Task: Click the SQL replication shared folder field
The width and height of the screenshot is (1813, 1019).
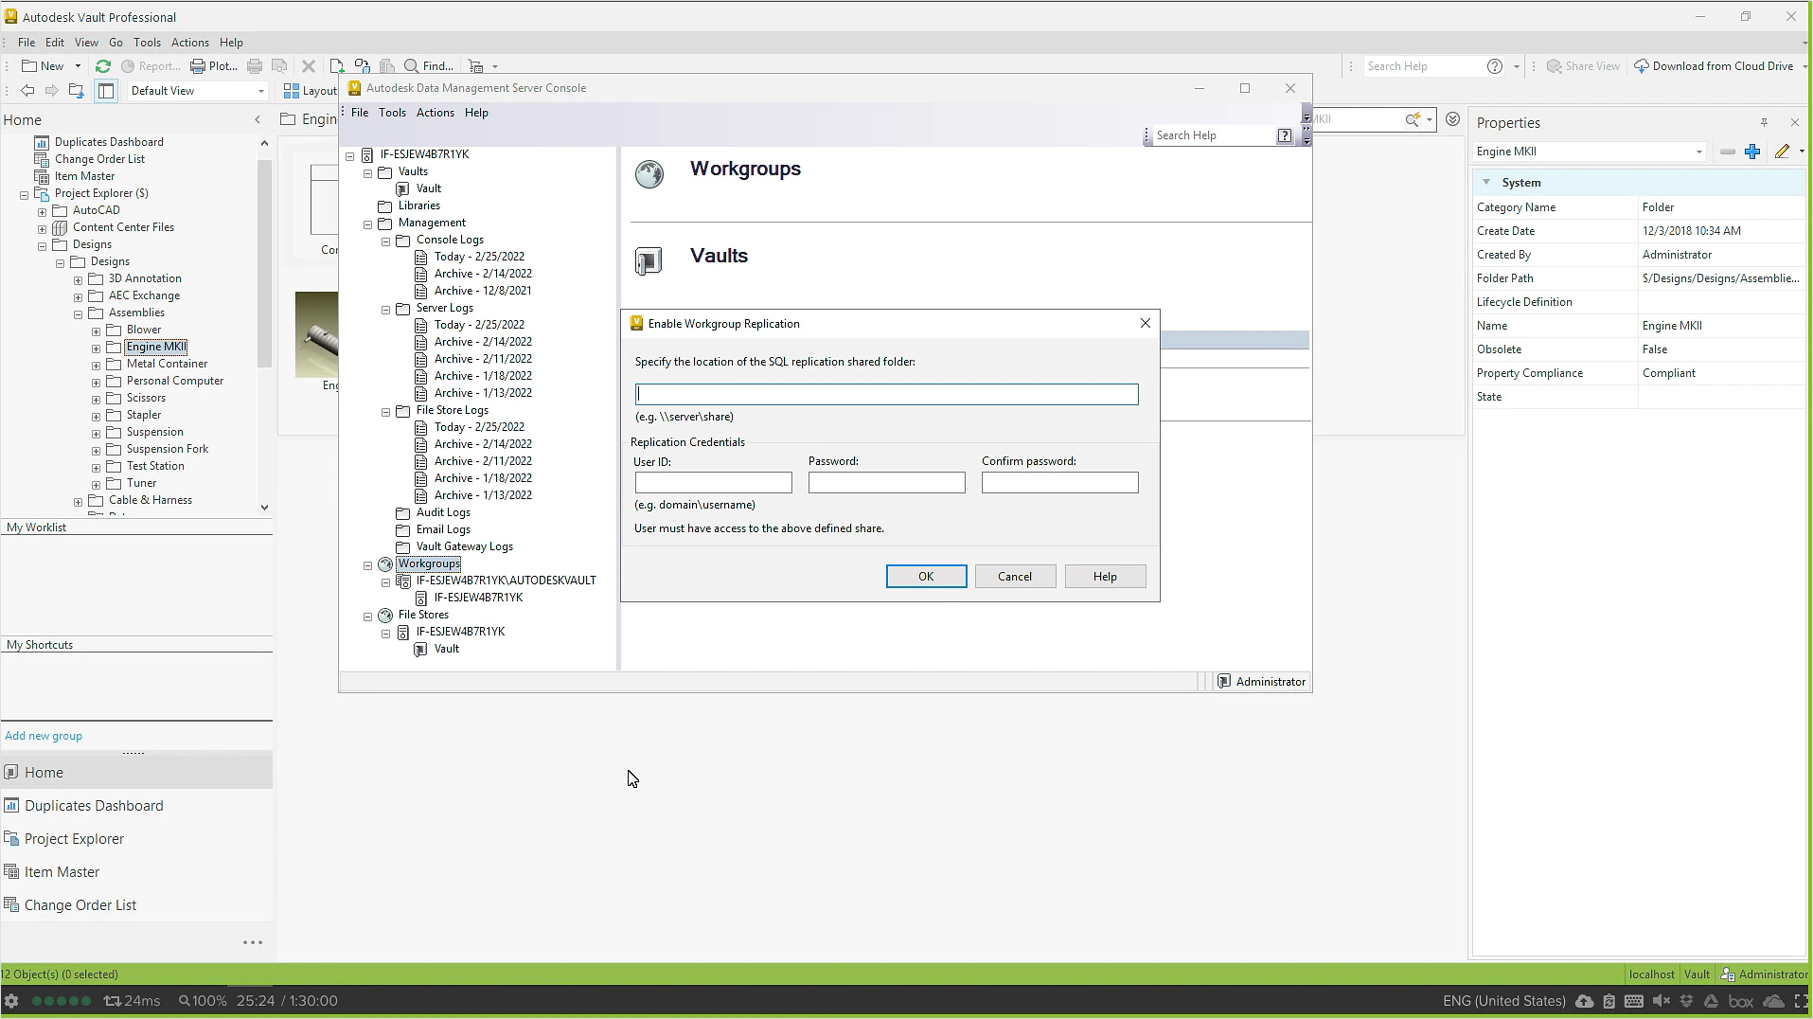Action: coord(886,394)
